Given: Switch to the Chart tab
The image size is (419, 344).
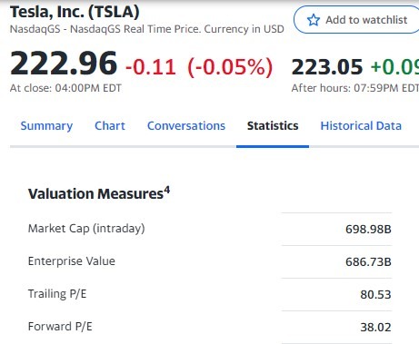Looking at the screenshot, I should (x=110, y=126).
